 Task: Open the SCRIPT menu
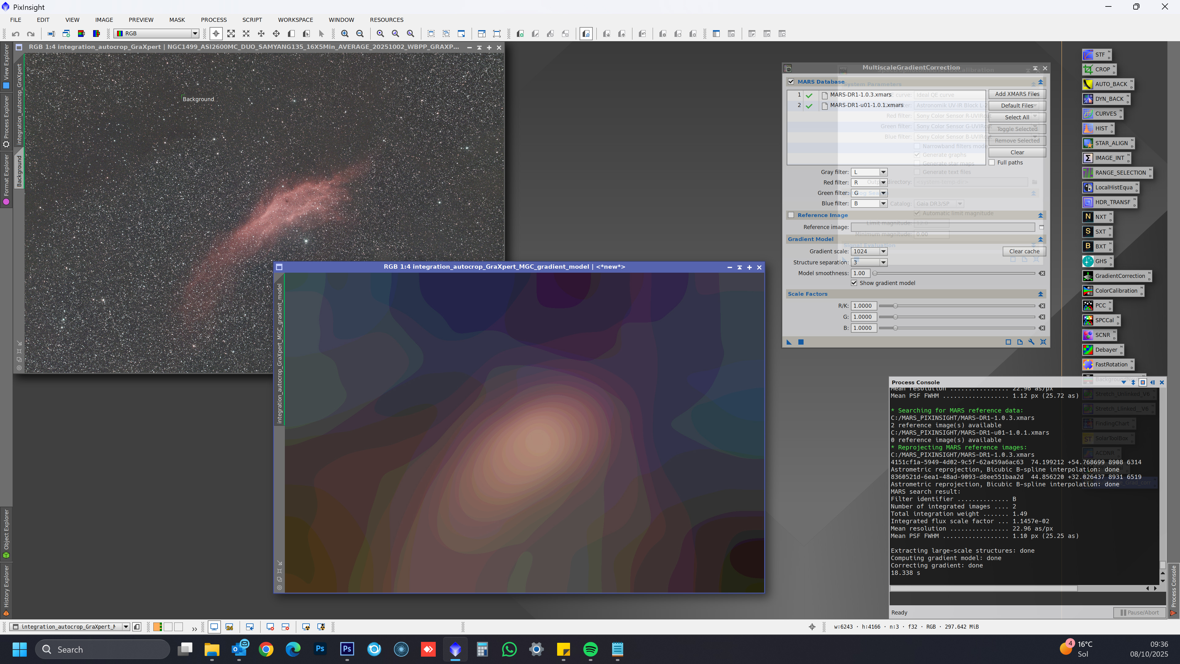(x=252, y=20)
